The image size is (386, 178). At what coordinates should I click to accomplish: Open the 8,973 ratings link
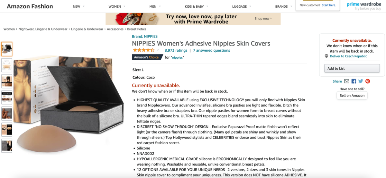click(176, 50)
